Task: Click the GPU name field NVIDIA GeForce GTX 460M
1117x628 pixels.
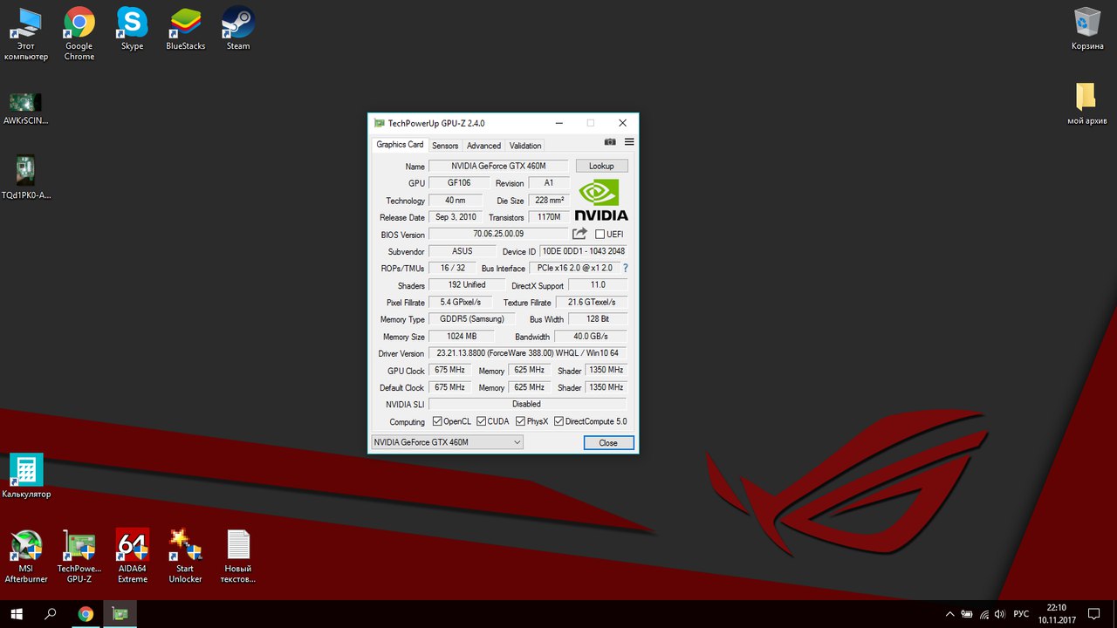Action: tap(498, 166)
